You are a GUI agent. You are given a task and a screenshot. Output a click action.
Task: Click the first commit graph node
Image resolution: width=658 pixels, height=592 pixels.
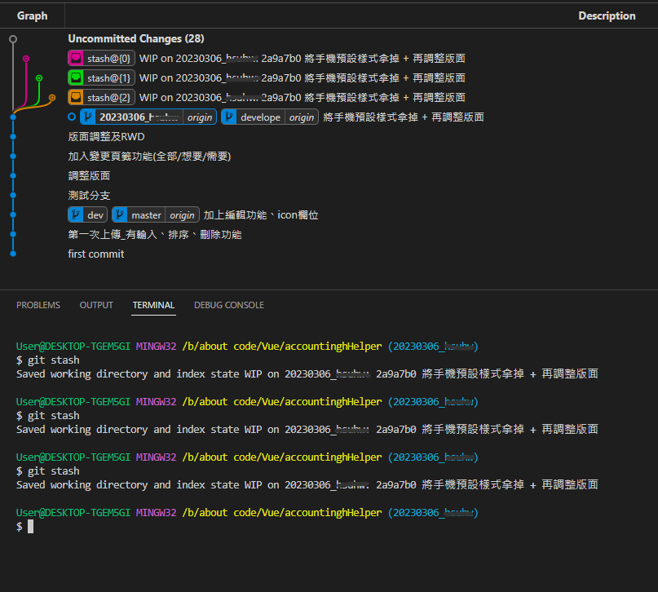coord(13,254)
